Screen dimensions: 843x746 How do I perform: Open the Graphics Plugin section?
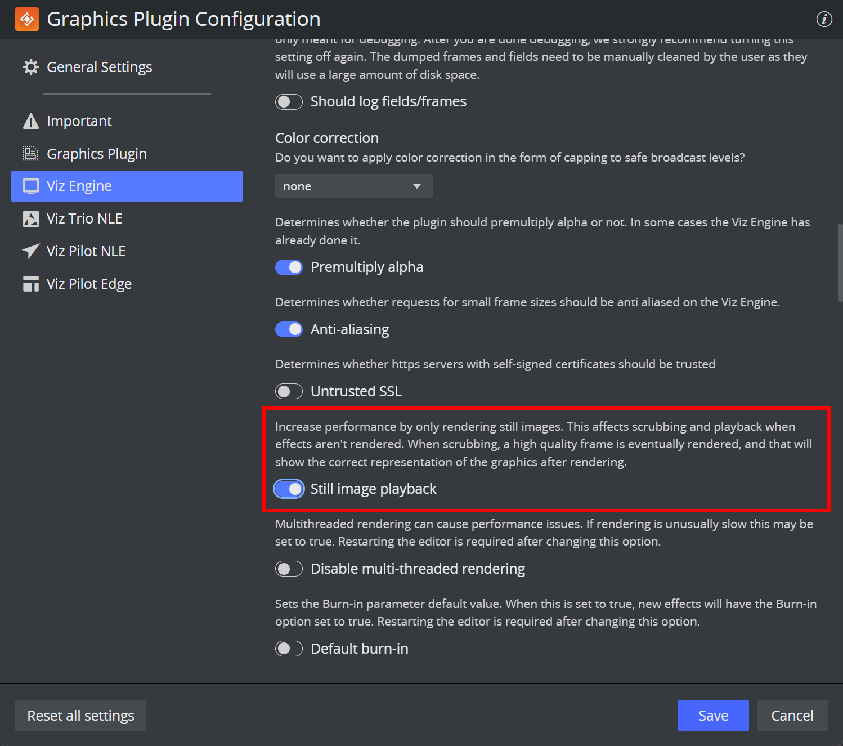pyautogui.click(x=96, y=154)
